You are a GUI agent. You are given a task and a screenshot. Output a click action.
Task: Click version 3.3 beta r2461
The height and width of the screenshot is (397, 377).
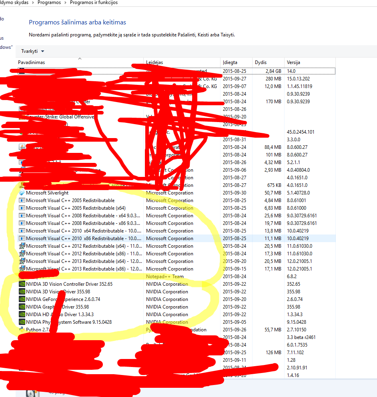tap(301, 337)
